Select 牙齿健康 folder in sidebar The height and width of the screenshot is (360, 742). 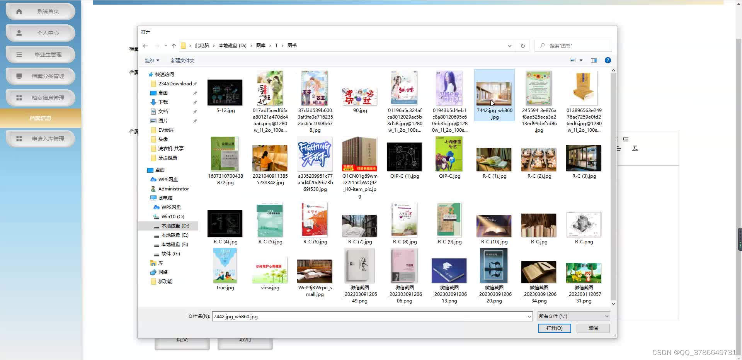click(167, 158)
